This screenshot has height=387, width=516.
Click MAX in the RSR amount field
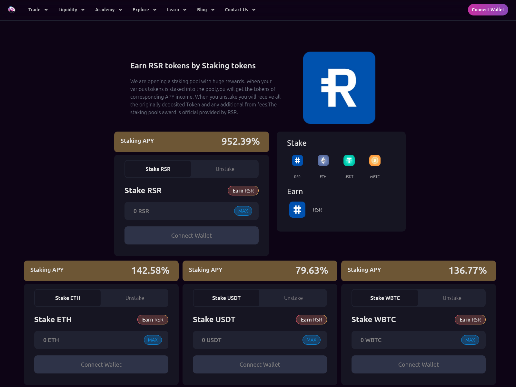(243, 211)
